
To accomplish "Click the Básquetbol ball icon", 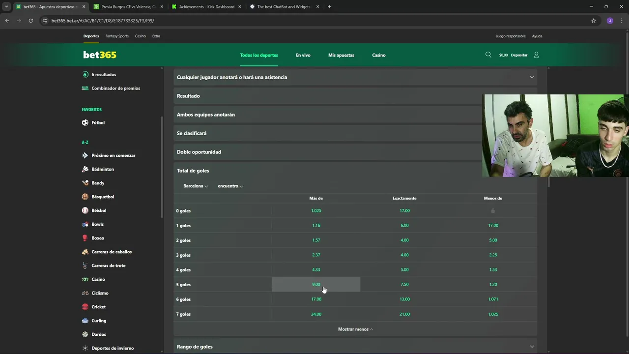I will [x=85, y=197].
